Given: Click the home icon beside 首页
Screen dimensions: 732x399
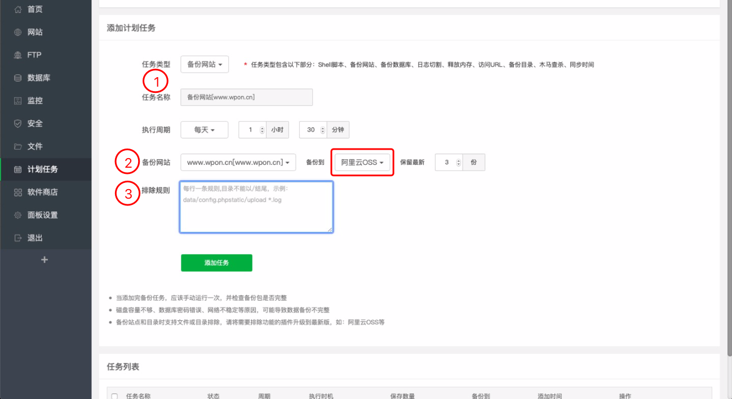Looking at the screenshot, I should (x=17, y=10).
